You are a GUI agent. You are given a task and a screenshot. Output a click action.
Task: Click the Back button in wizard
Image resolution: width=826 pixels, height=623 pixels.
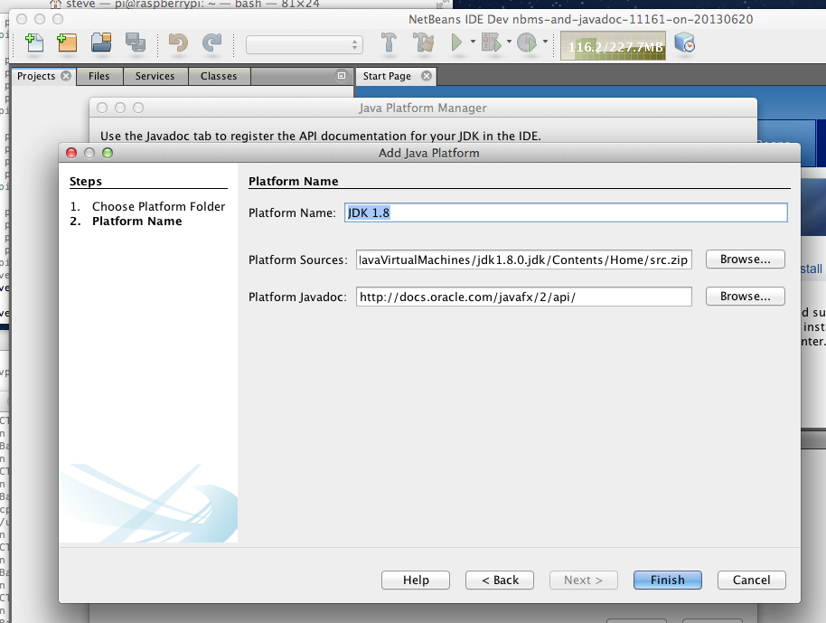[500, 581]
